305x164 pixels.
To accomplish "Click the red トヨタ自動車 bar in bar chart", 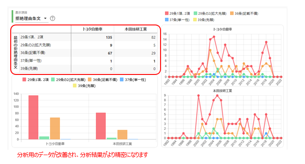I will tap(33, 117).
